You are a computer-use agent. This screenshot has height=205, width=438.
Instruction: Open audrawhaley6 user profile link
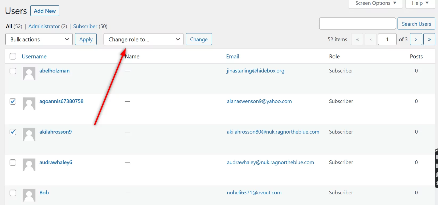click(x=56, y=162)
